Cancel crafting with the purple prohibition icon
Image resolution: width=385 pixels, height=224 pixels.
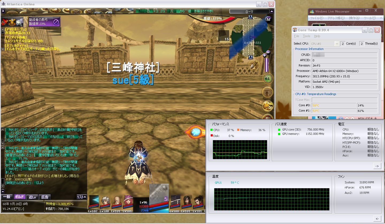coord(56,22)
